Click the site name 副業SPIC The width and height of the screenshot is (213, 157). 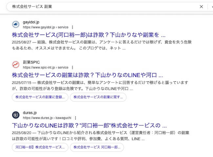point(31,62)
